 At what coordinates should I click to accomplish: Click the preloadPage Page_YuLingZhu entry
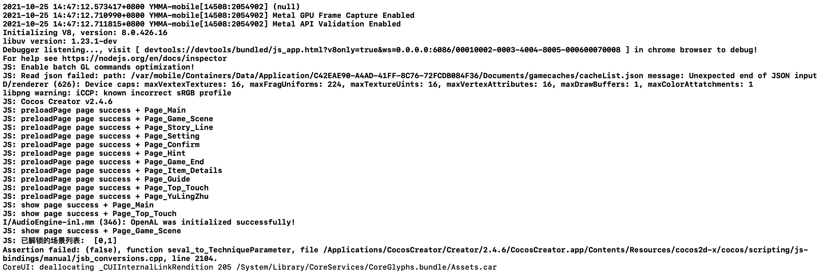point(105,196)
